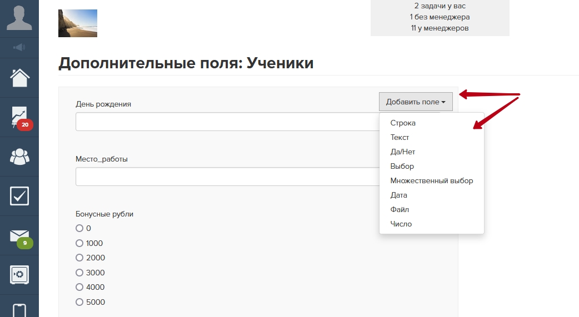Image resolution: width=579 pixels, height=317 pixels.
Task: Open the users group icon in sidebar
Action: (x=19, y=157)
